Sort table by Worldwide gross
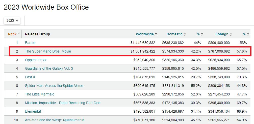Viewport: 254px width, 124px height. 146,34
